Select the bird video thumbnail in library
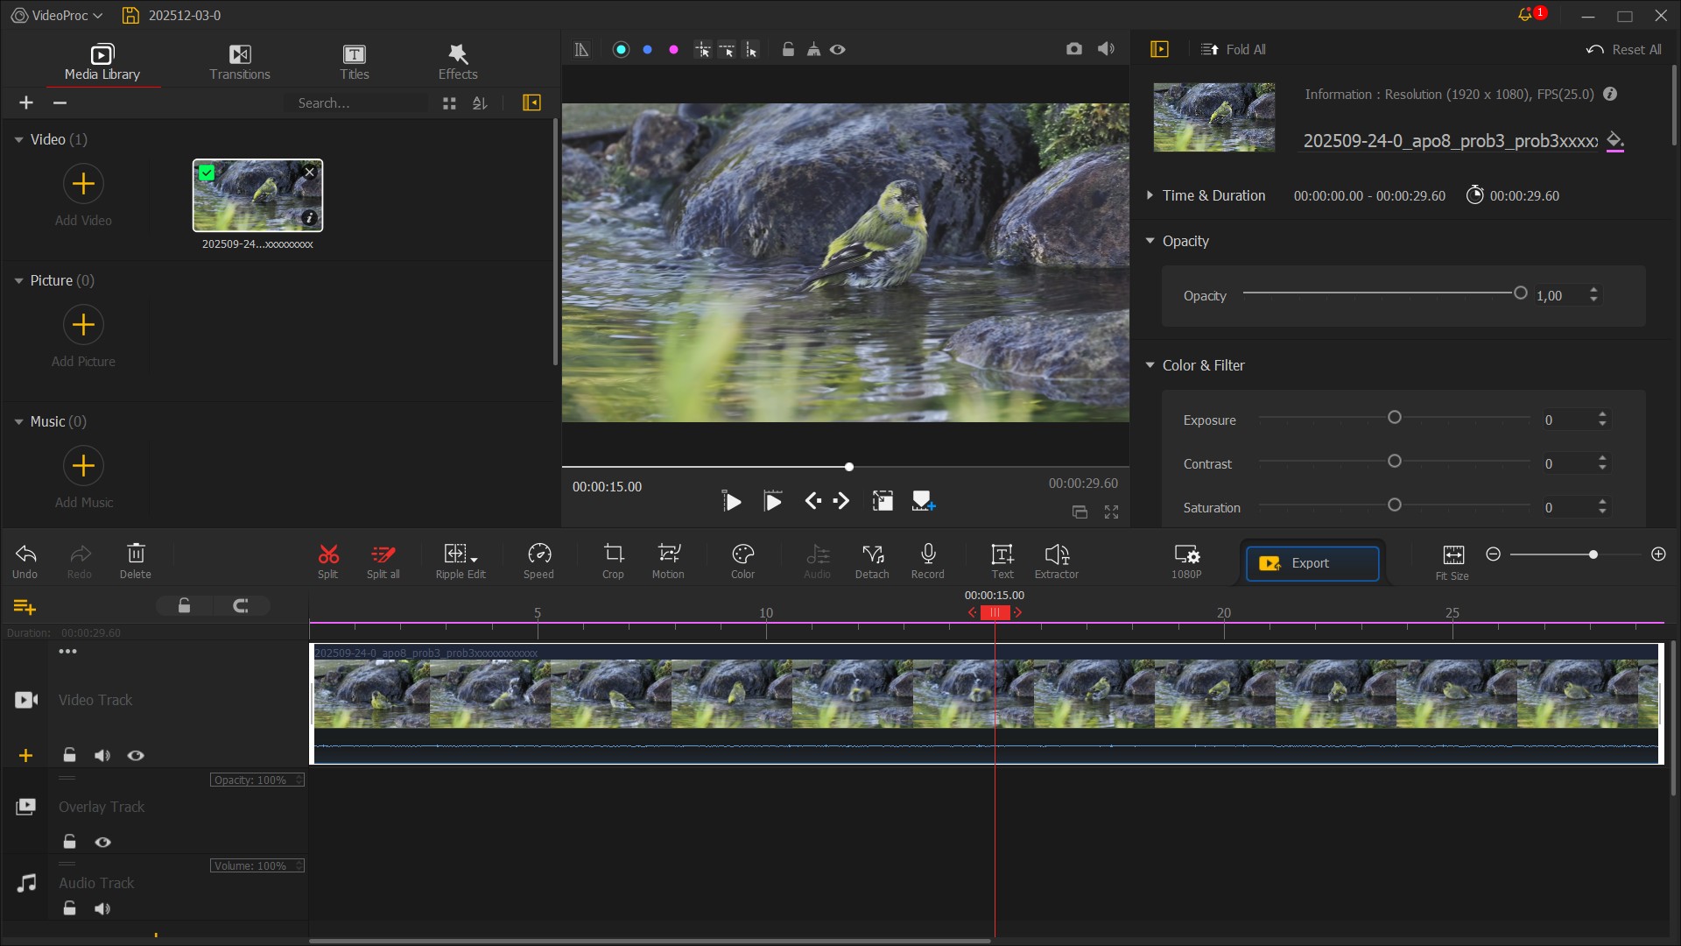Screen dimensions: 1681x946 point(257,196)
